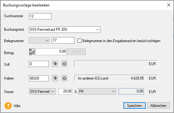
Task: Save template with Speichern button
Action: click(134, 105)
